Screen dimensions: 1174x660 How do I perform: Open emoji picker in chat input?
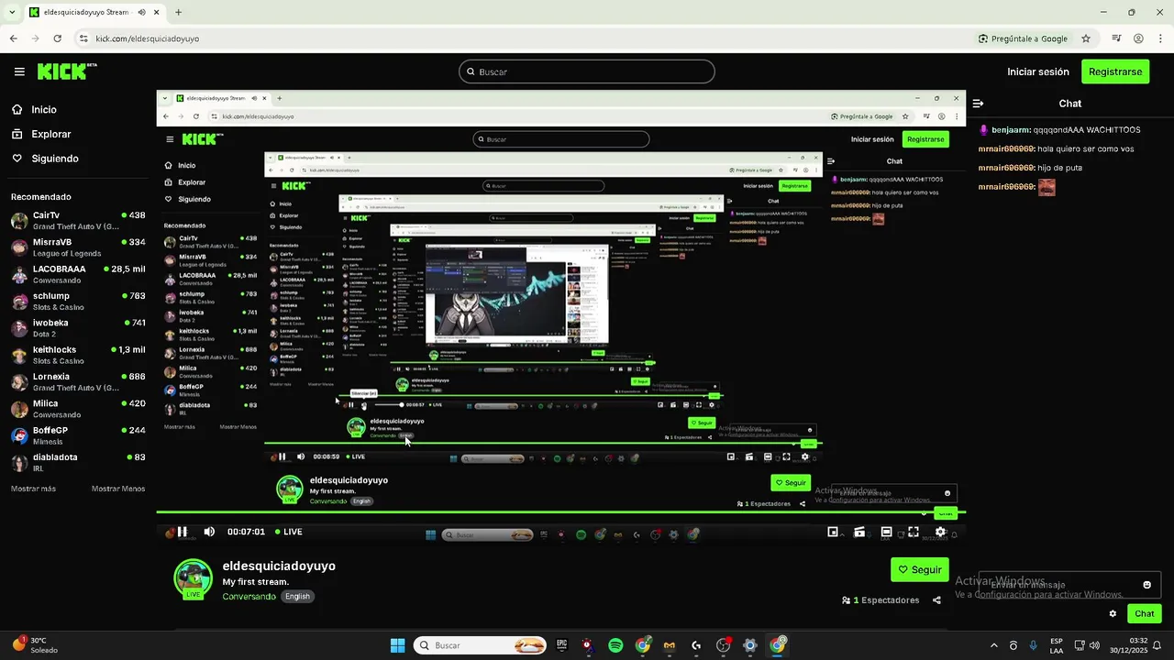pos(1146,585)
